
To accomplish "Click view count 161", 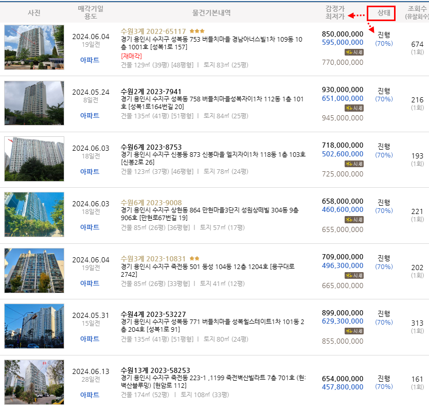I will click(417, 379).
